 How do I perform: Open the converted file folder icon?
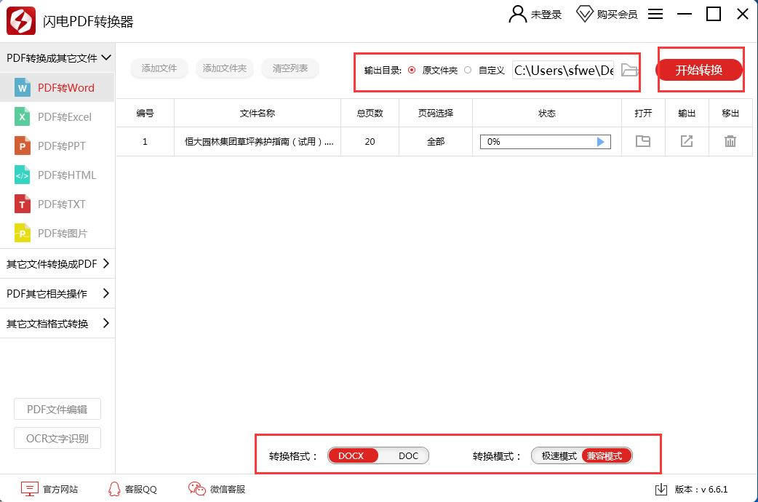[x=643, y=141]
